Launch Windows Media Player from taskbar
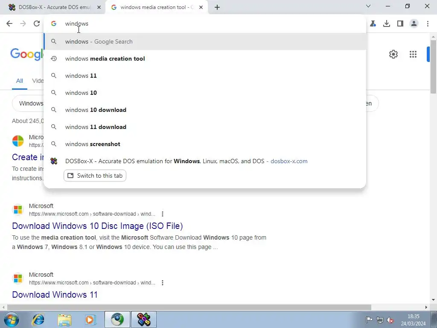Screen dimensions: 437x328 pos(90,319)
